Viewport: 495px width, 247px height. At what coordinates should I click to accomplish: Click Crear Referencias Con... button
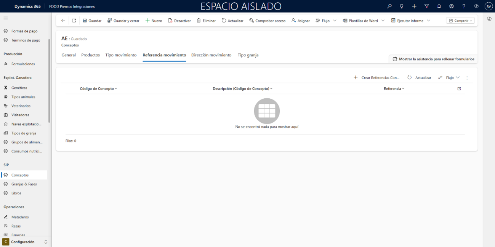[376, 77]
